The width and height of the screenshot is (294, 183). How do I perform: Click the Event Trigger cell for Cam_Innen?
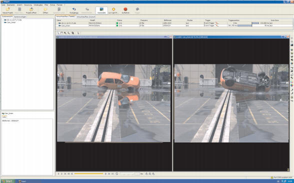pyautogui.click(x=211, y=25)
